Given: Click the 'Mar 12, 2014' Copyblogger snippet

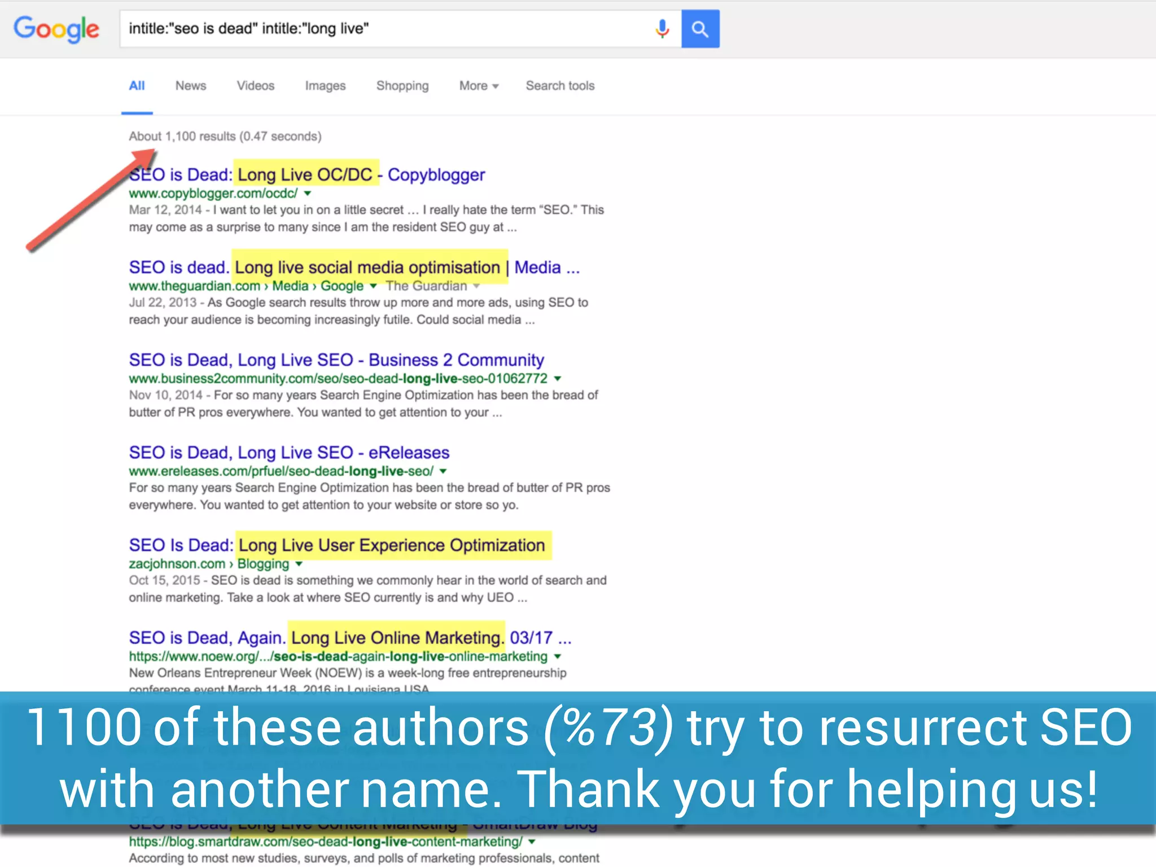Looking at the screenshot, I should [x=366, y=218].
